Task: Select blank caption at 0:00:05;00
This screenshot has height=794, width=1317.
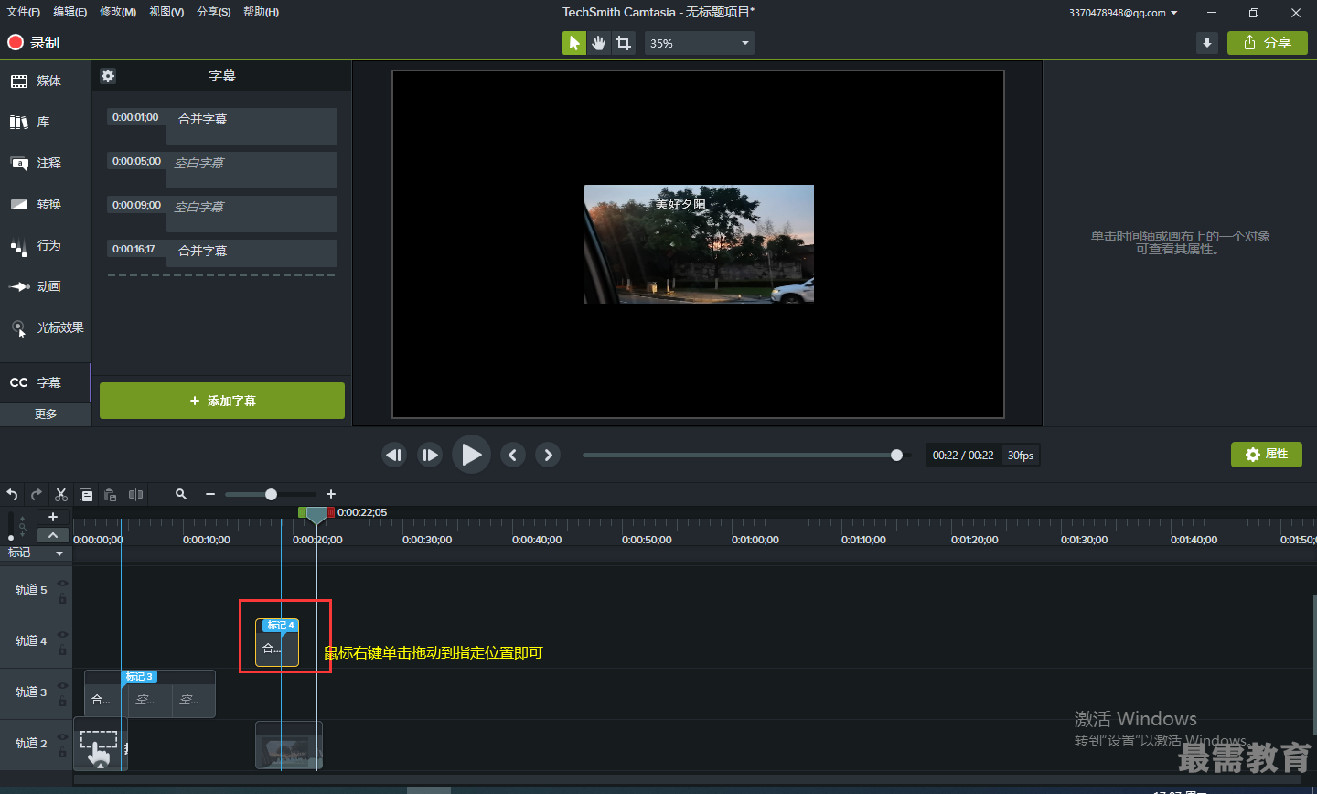Action: (x=222, y=170)
